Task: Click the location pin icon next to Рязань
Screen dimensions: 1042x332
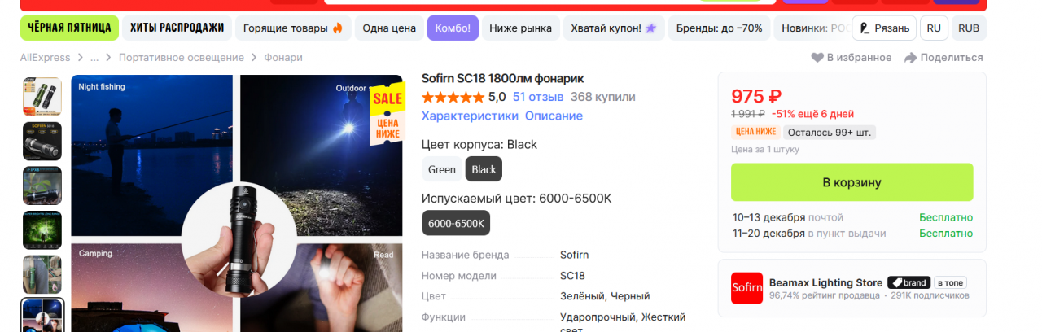Action: click(865, 28)
